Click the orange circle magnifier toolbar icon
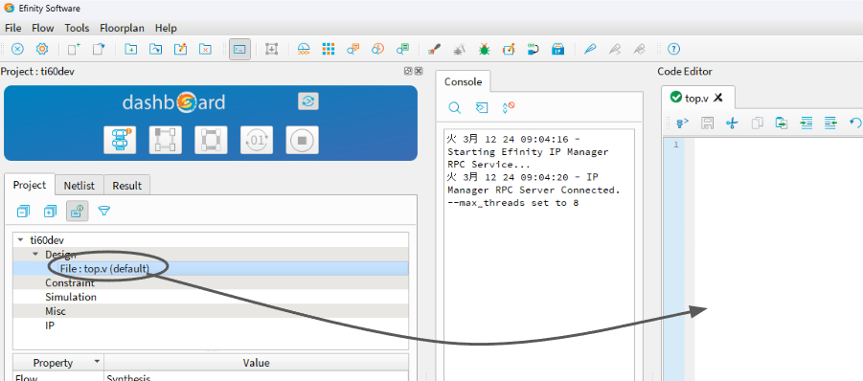The width and height of the screenshot is (863, 381). (377, 49)
